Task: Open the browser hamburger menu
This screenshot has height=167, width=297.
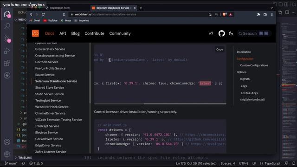Action: click(272, 14)
